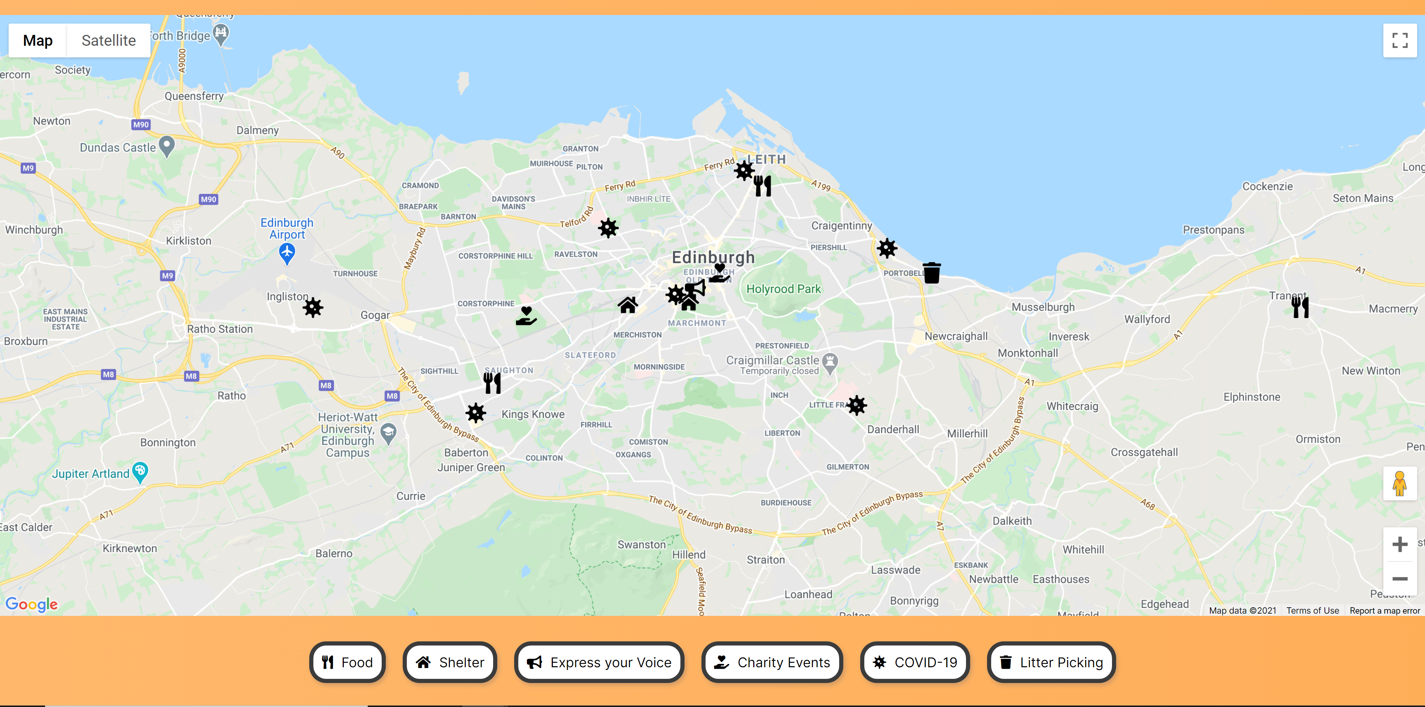Click the COVID marker near Kings Knowe

click(475, 412)
